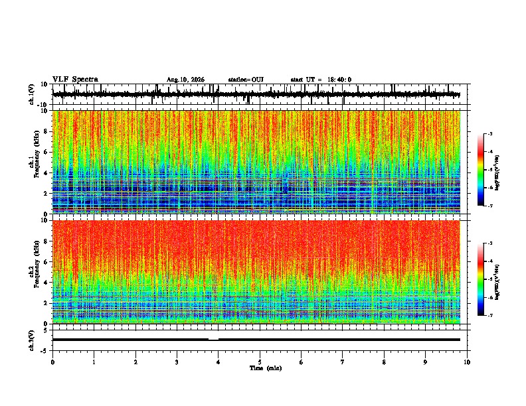Click the ch.2 color bar unit label

(497, 282)
